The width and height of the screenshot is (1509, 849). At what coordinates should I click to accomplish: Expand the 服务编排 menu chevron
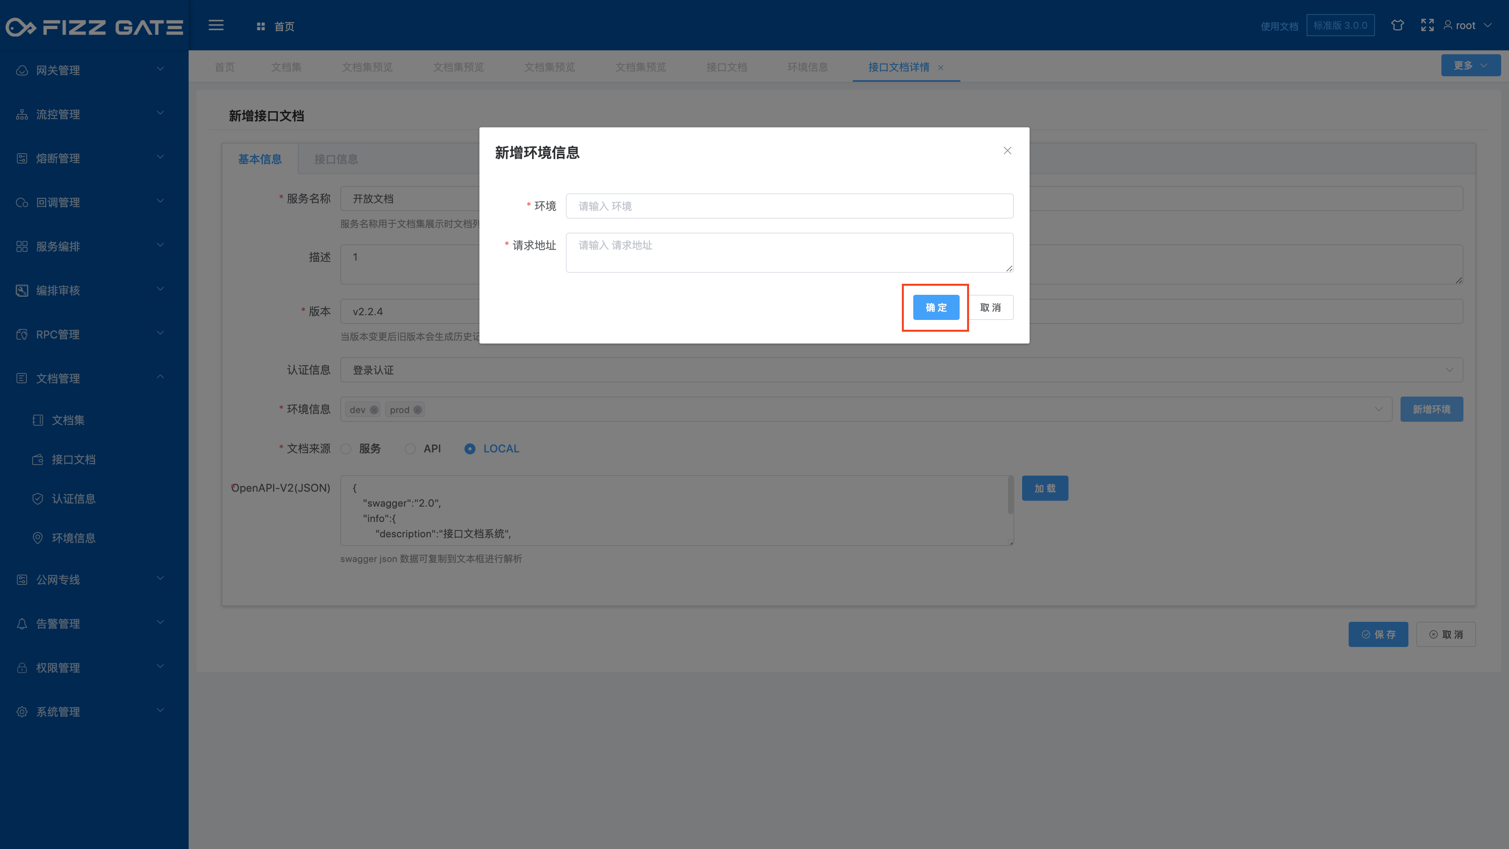[160, 245]
